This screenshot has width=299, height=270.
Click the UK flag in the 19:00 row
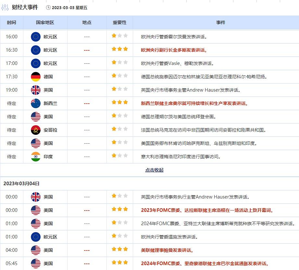click(x=36, y=90)
